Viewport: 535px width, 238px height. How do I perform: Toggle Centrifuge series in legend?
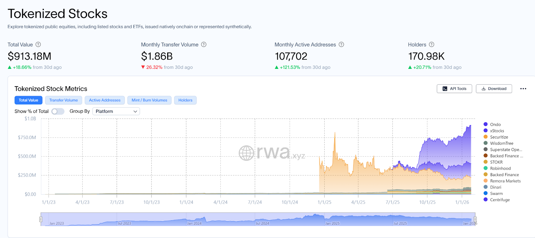(x=497, y=200)
